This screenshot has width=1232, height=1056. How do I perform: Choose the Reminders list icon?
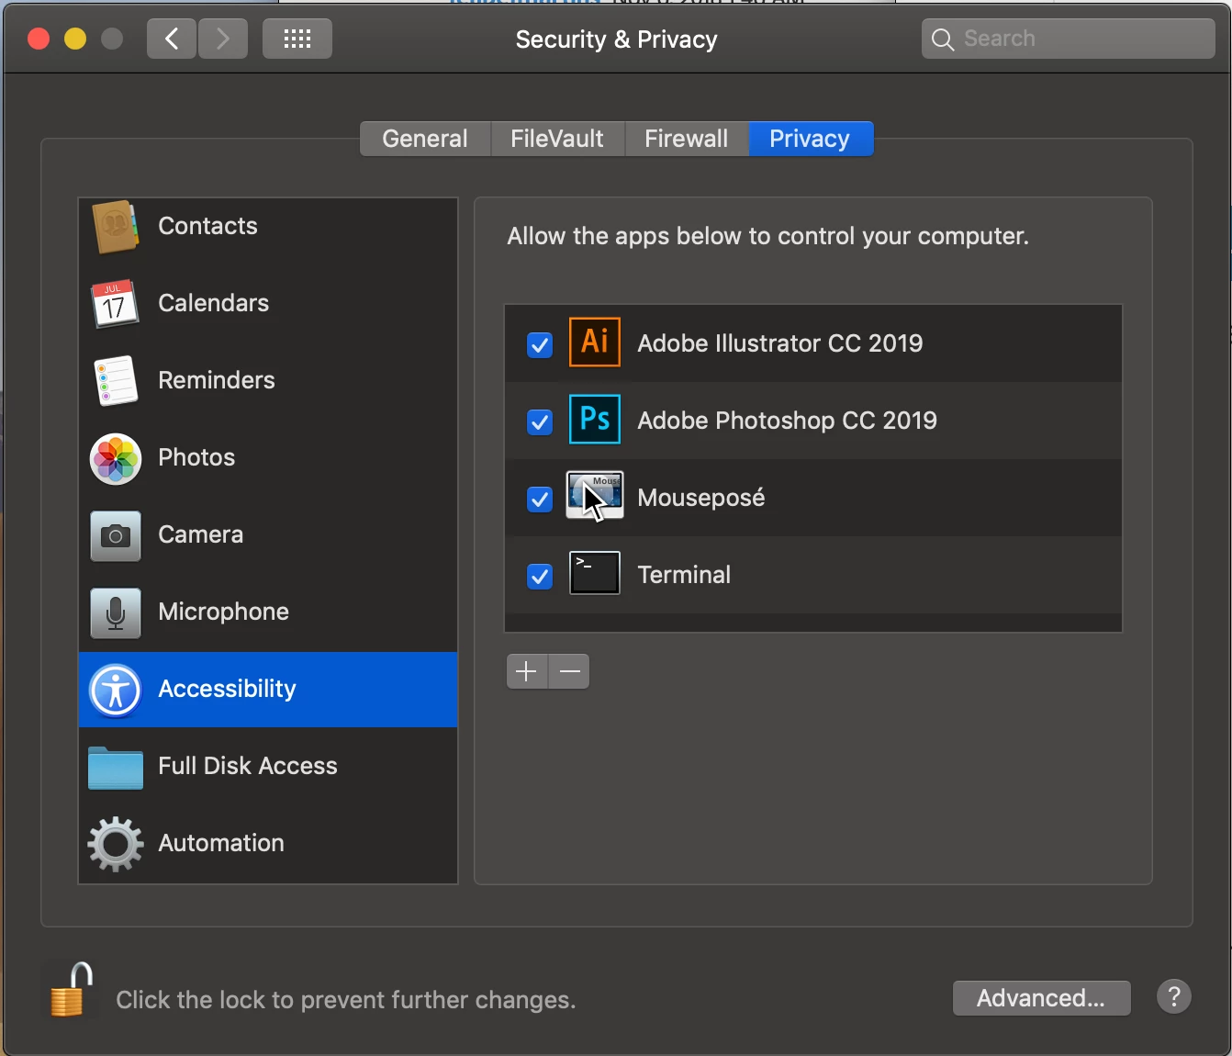tap(115, 381)
